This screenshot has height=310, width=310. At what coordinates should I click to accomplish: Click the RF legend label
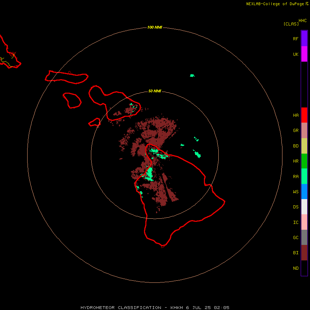click(296, 39)
